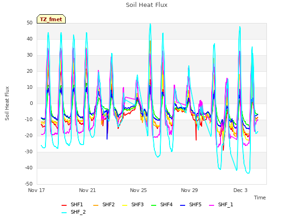Toggle the SHF4 legend entry
The width and height of the screenshot is (294, 221).
162,204
